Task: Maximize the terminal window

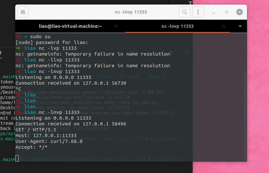Action: pyautogui.click(x=227, y=12)
